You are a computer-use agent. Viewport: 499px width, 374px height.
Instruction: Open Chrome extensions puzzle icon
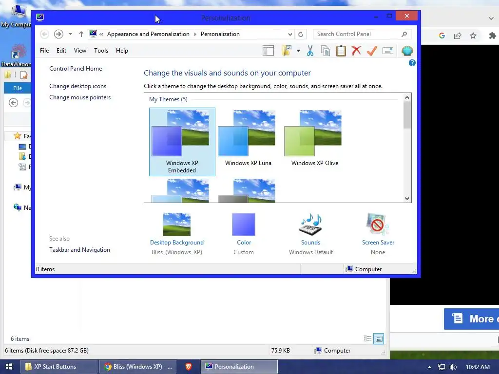pyautogui.click(x=492, y=36)
